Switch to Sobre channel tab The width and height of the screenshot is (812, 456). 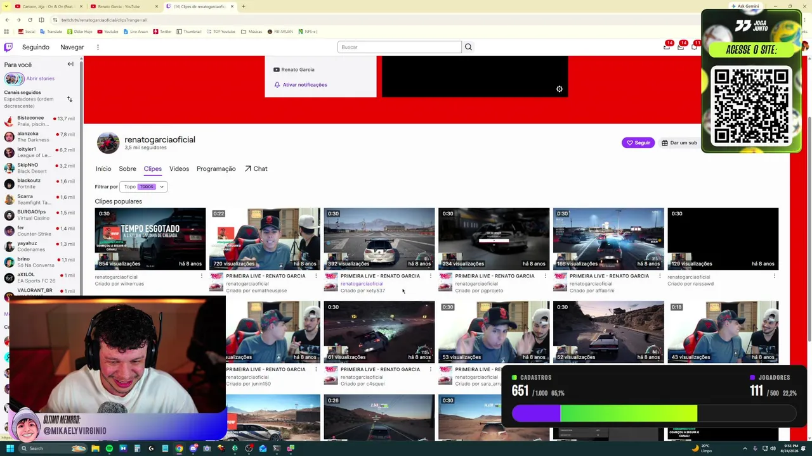[128, 169]
